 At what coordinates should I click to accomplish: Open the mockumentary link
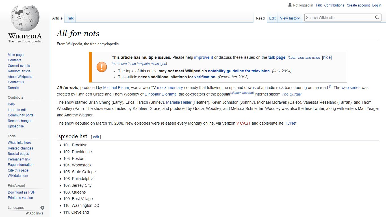pyautogui.click(x=170, y=88)
